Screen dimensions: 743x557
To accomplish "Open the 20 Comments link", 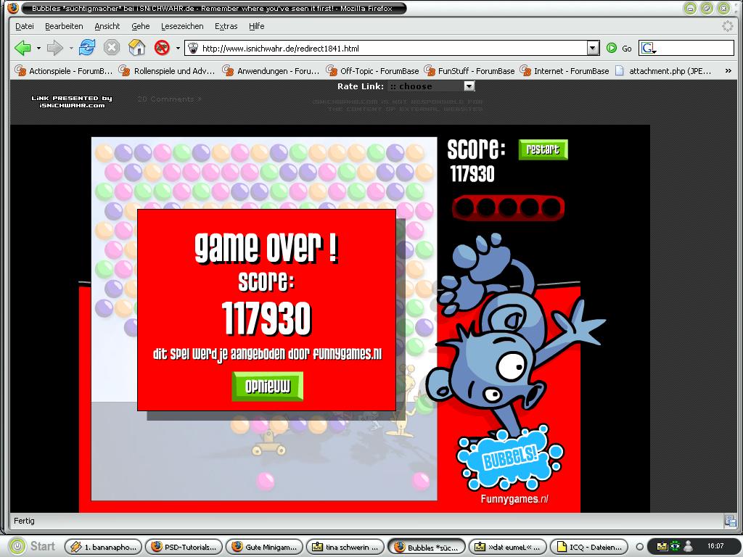I will pyautogui.click(x=169, y=99).
